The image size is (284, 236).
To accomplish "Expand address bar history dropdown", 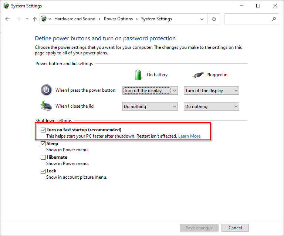I will (202, 19).
